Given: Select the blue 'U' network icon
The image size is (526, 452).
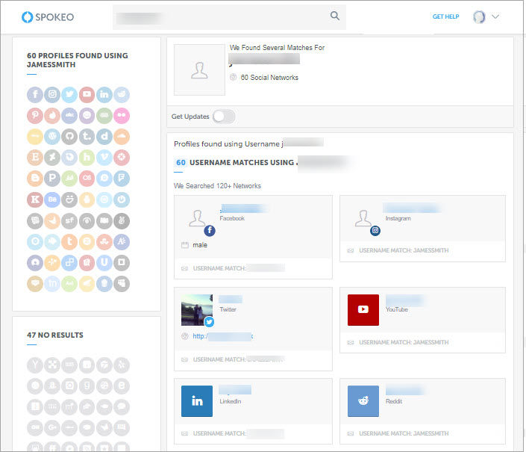Looking at the screenshot, I should (104, 262).
